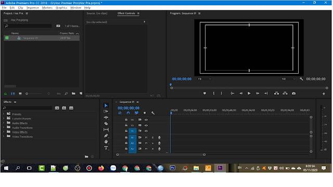333x187 pixels.
Task: Open the File menu
Action: pyautogui.click(x=4, y=8)
